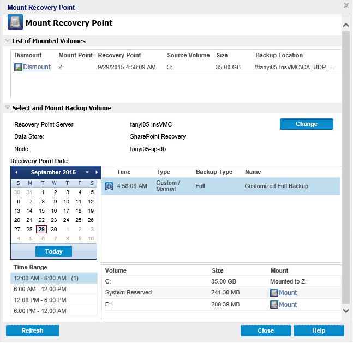
Task: Click the mount icon for System Reserved volume
Action: (274, 293)
